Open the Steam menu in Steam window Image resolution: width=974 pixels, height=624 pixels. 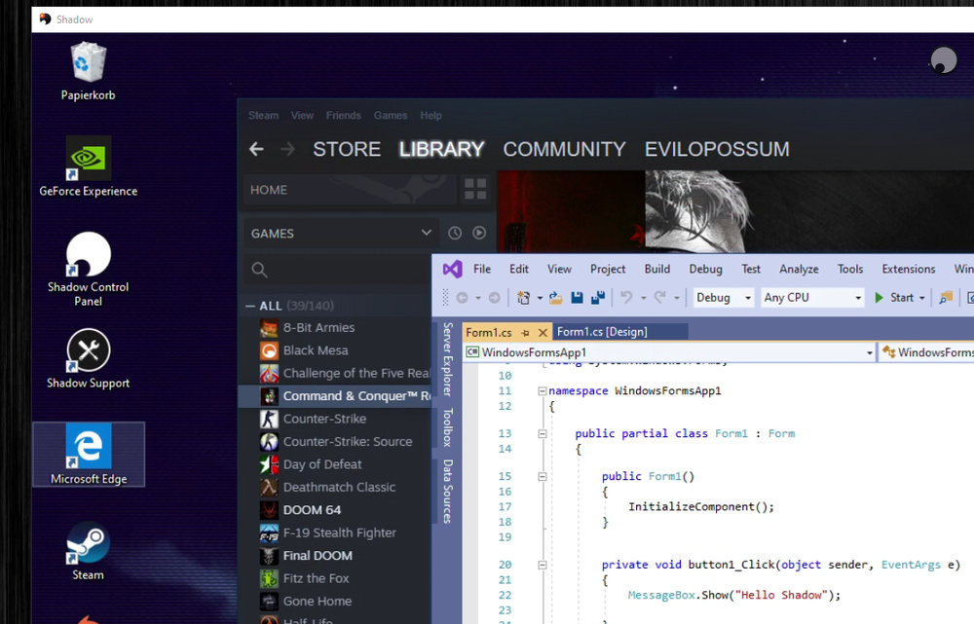coord(263,116)
